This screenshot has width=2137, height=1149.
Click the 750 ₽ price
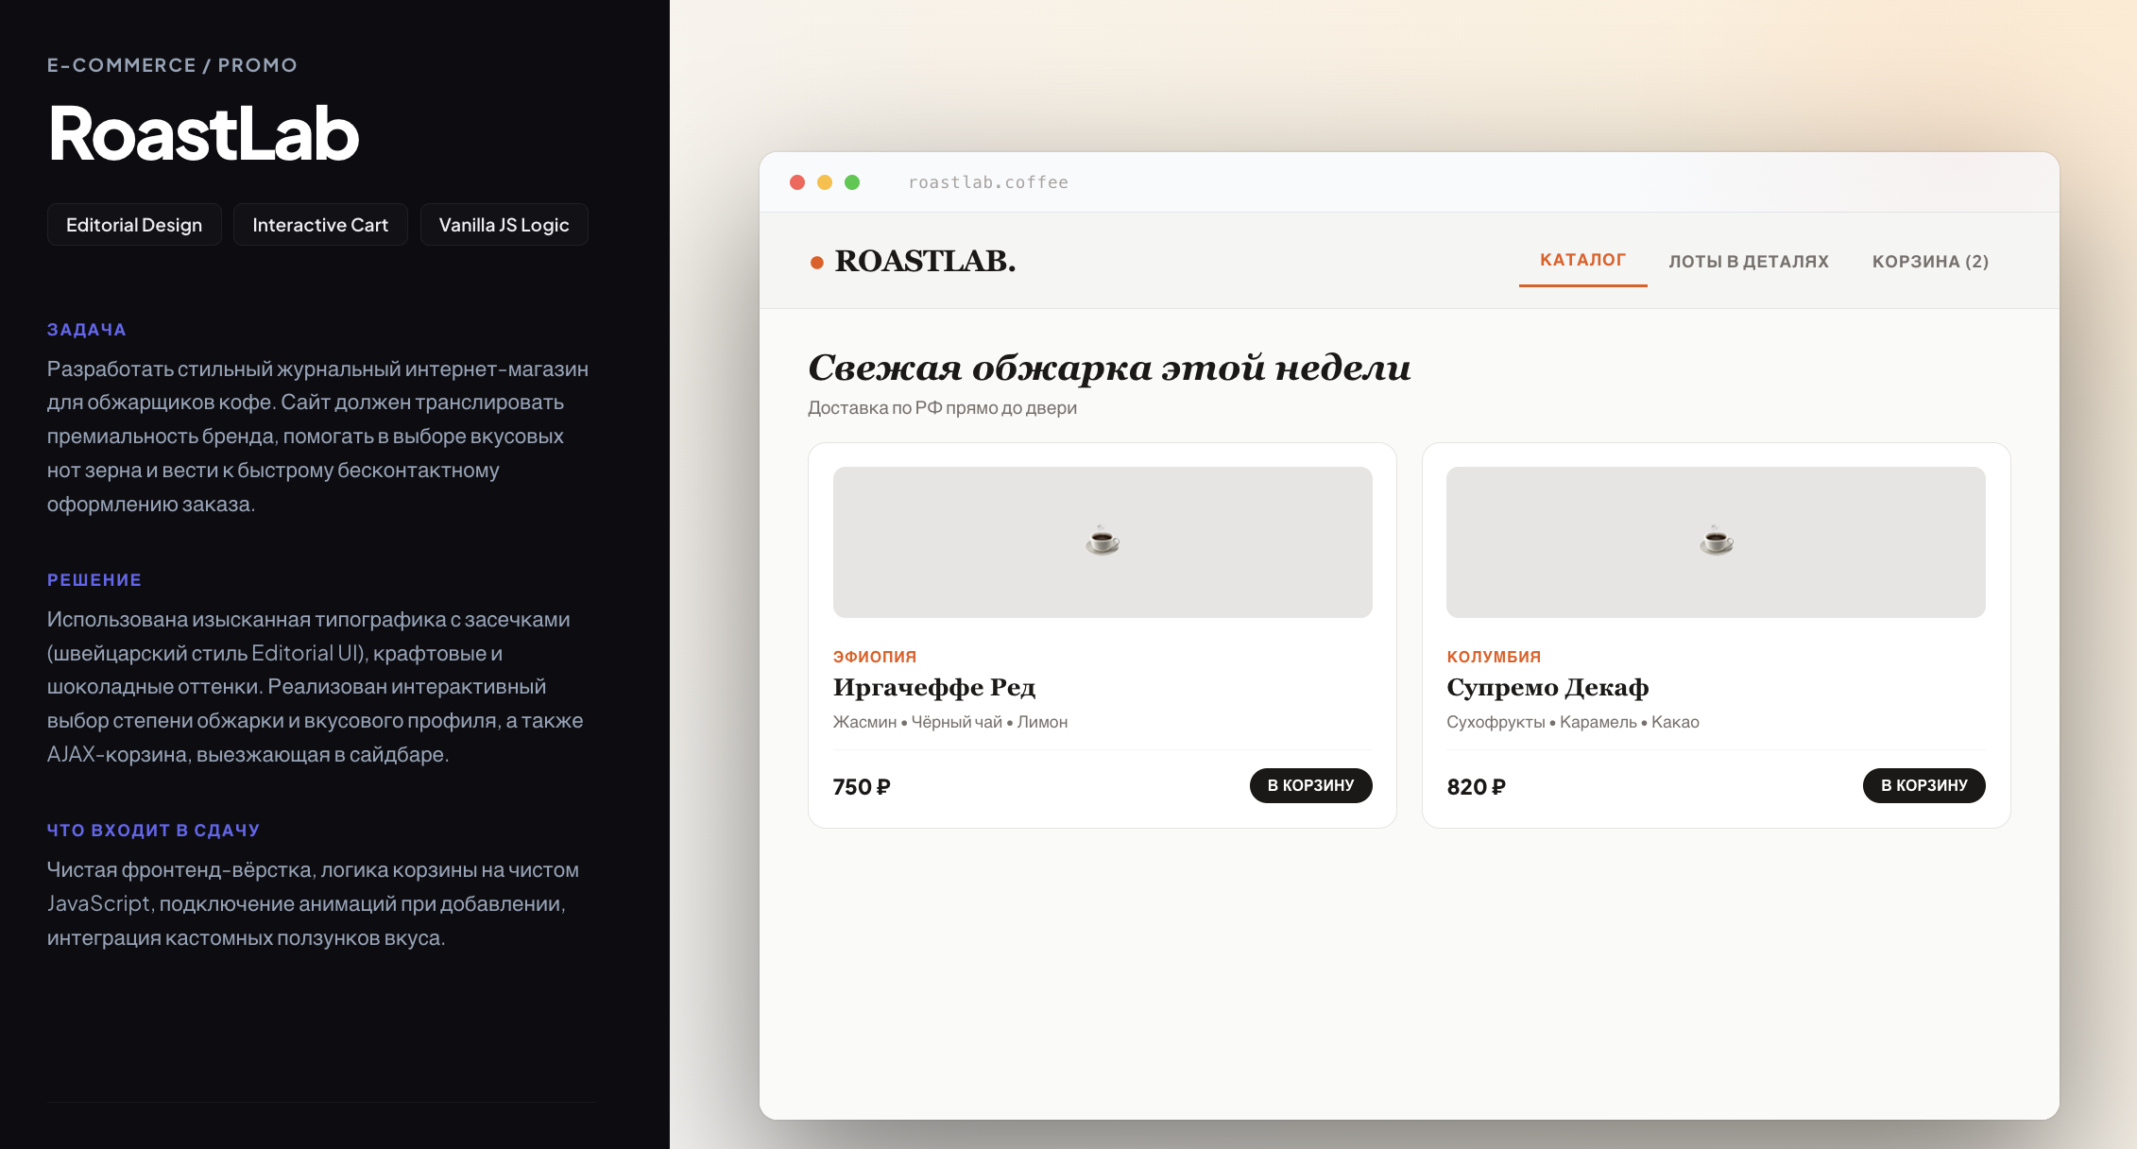pos(862,787)
